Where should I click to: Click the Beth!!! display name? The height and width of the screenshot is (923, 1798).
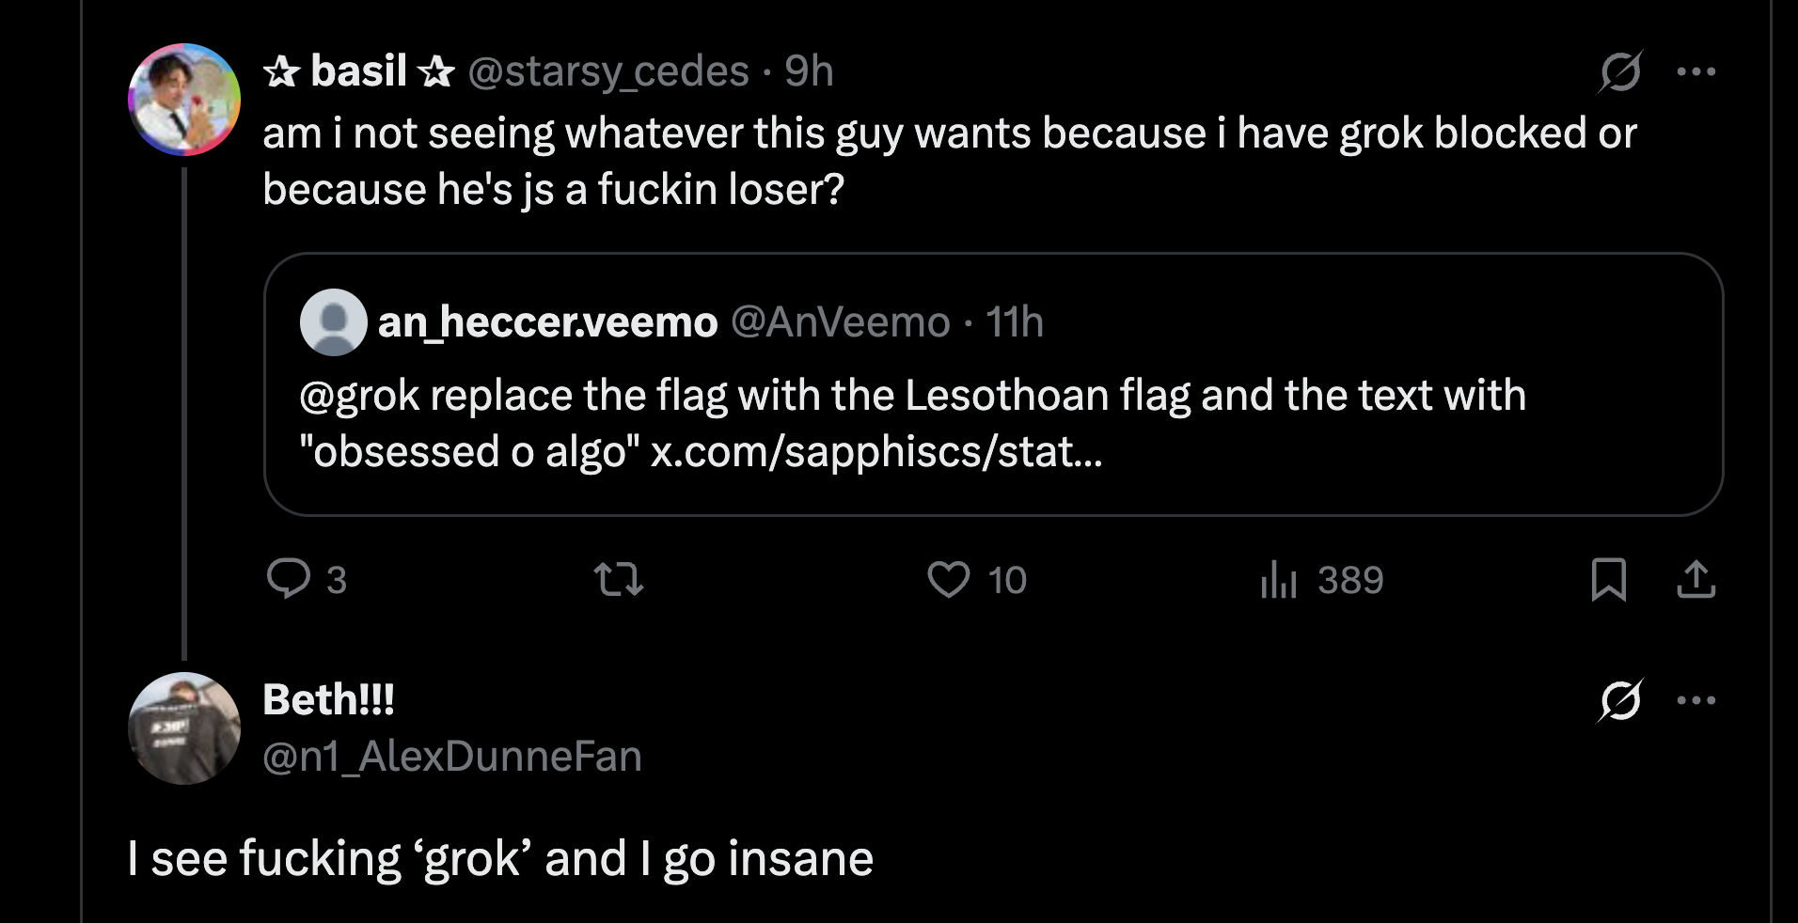(x=328, y=699)
